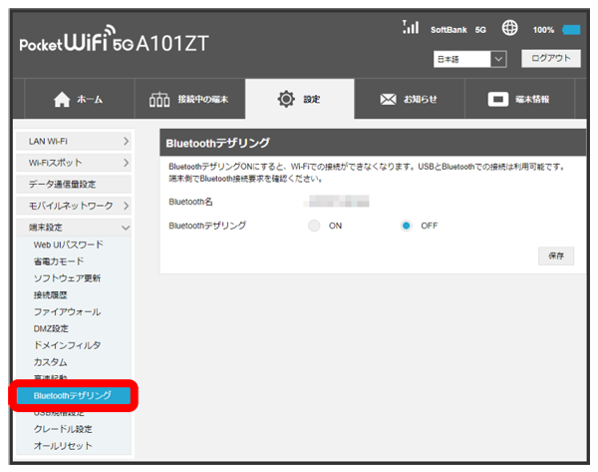Click the signal strength bars icon
The image size is (598, 472).
click(409, 29)
